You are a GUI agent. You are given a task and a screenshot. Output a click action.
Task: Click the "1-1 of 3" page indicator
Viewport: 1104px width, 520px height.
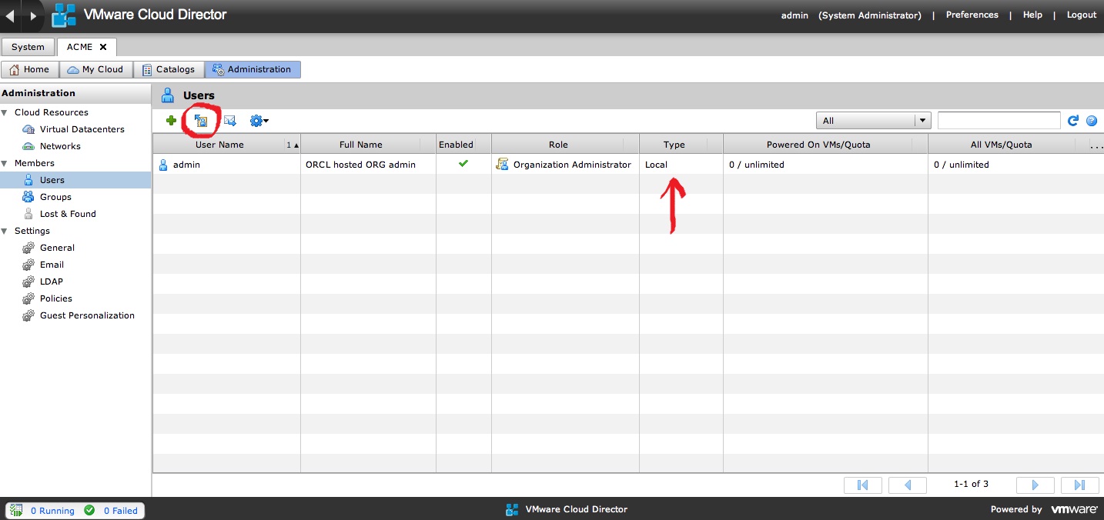point(971,485)
